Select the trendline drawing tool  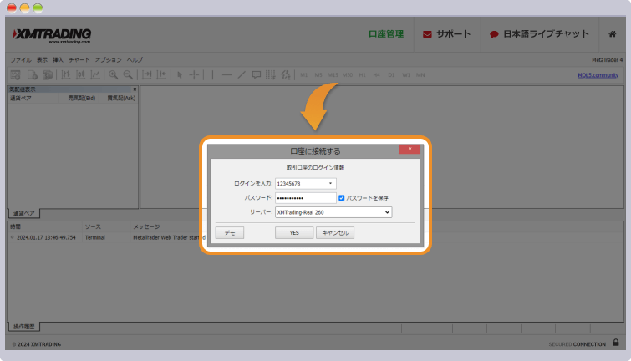tap(242, 75)
